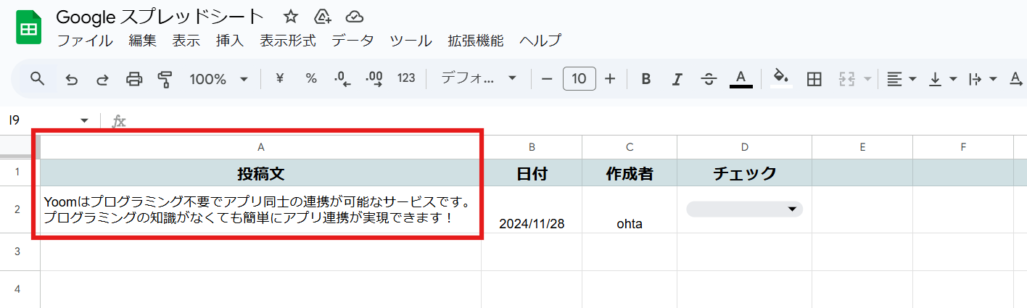The height and width of the screenshot is (308, 1027).
Task: Select the cell starting with Yoomはプログラミング
Action: (x=261, y=209)
